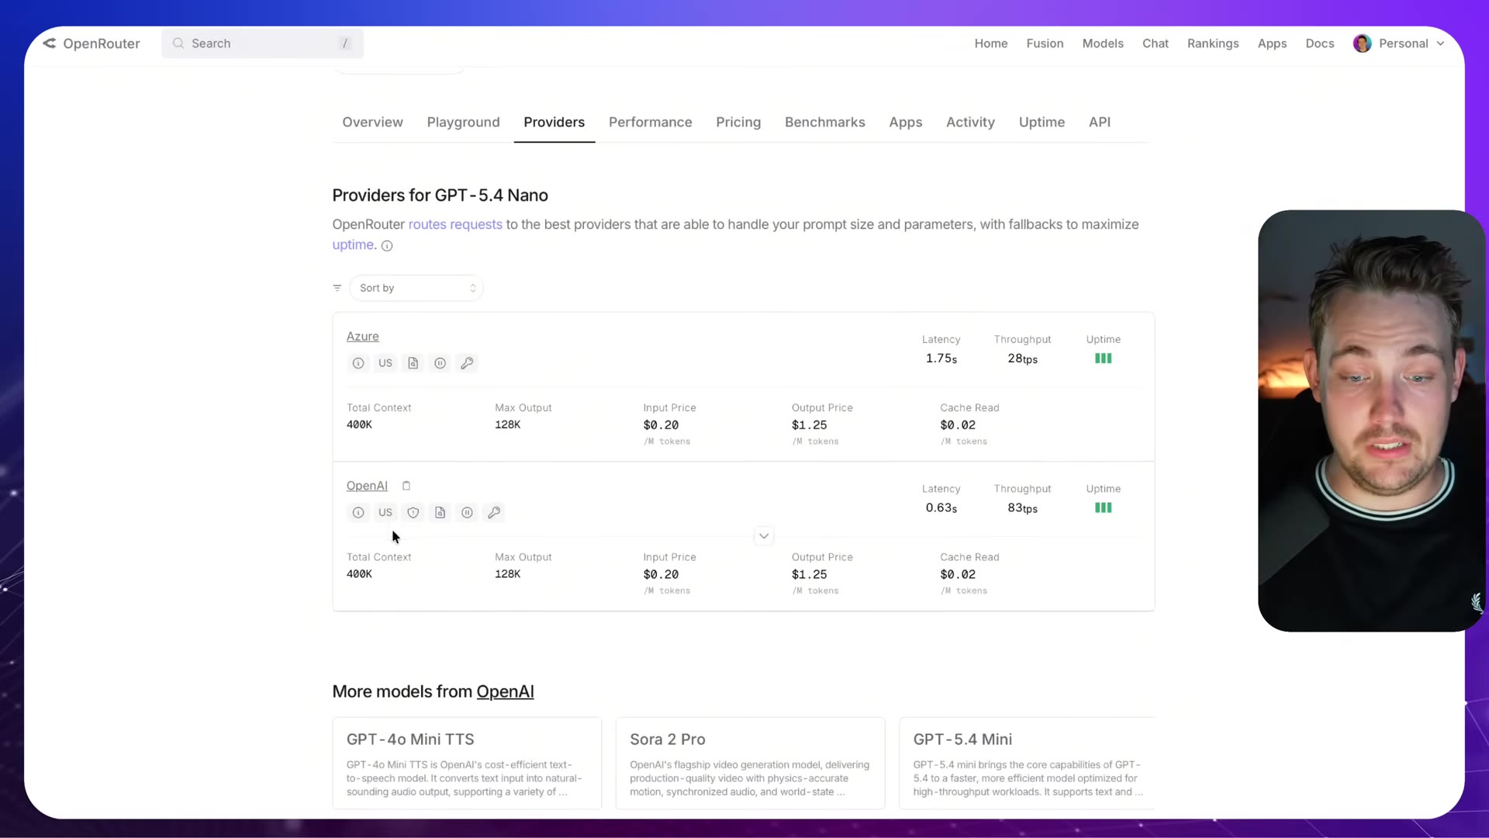Select the API tab
1489x838 pixels.
pos(1099,123)
